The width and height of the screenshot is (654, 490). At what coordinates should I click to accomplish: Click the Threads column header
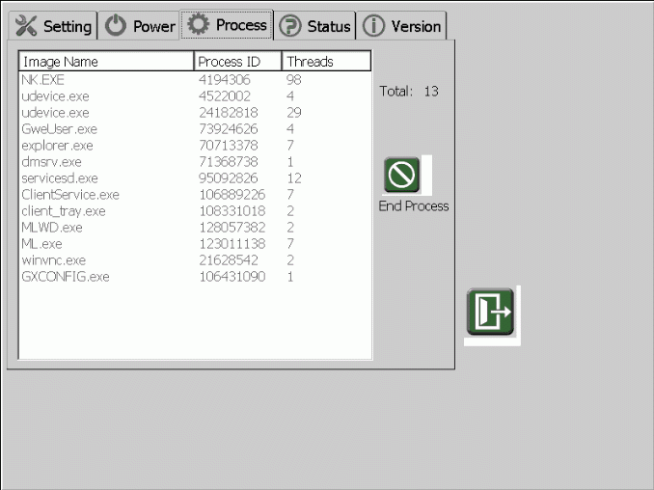(326, 62)
